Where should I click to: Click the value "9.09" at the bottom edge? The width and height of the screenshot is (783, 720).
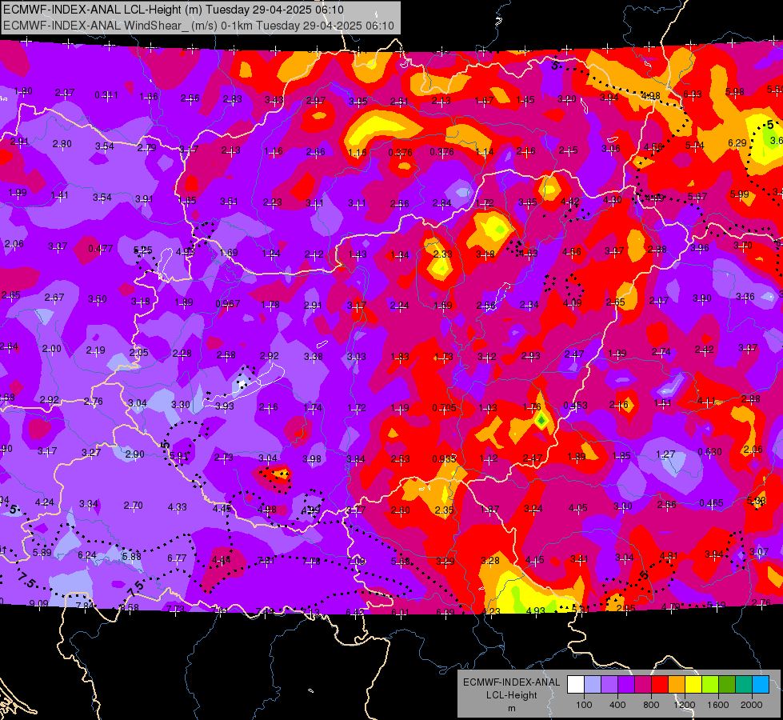click(38, 603)
